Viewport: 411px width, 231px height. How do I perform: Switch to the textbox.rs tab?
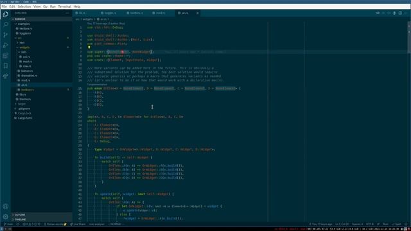coord(137,13)
